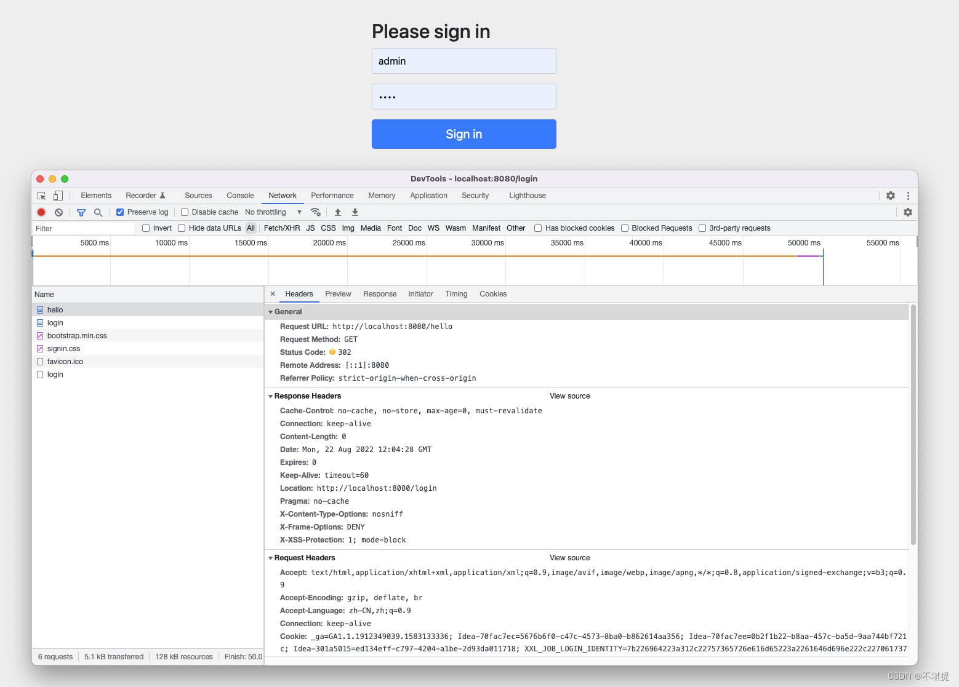This screenshot has width=959, height=687.
Task: Clear the network log
Action: click(x=58, y=212)
